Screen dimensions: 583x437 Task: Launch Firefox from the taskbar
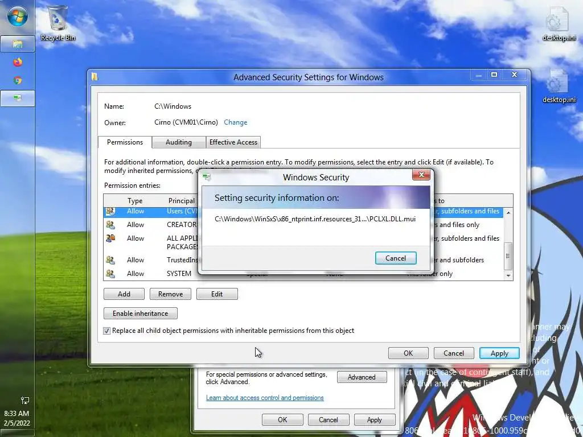[18, 61]
